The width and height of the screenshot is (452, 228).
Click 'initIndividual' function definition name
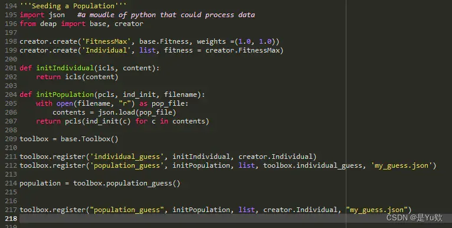click(x=65, y=68)
